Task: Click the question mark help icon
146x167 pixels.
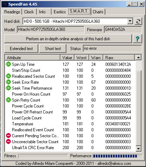Action: click(138, 39)
